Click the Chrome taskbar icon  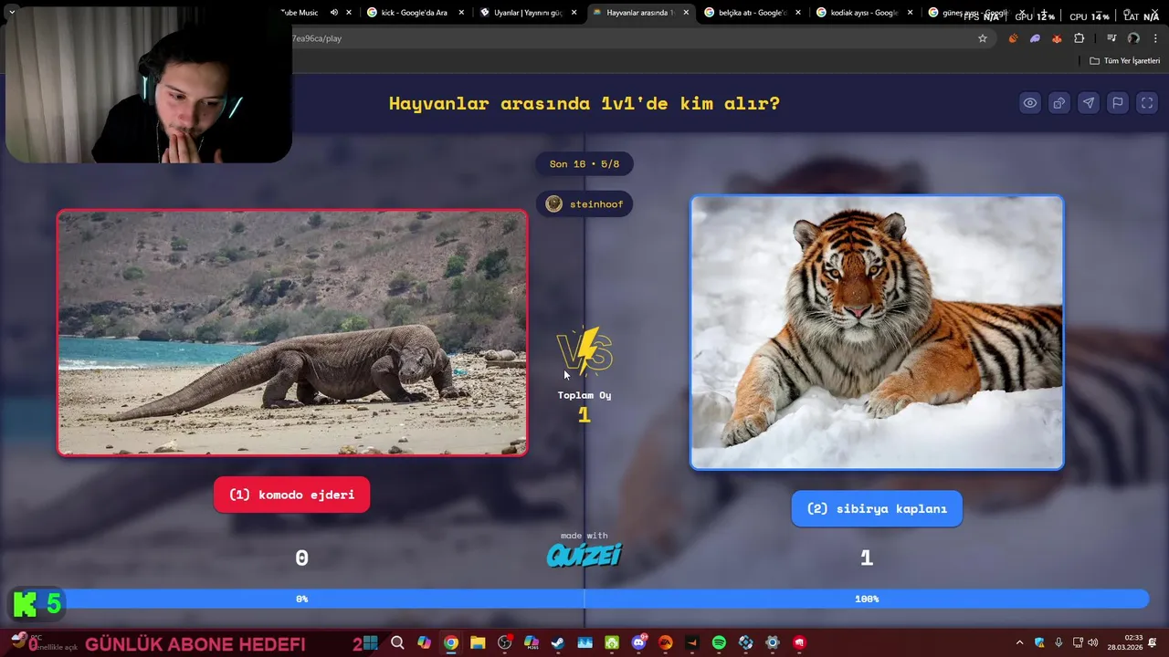[x=451, y=642]
